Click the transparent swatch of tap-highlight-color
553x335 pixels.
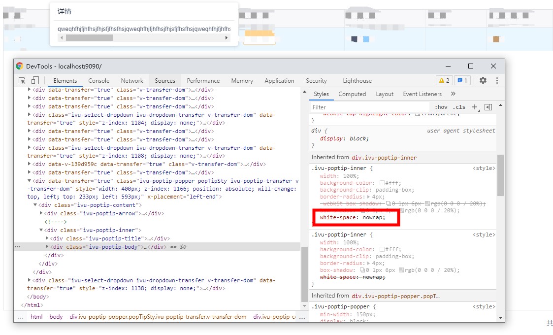pos(418,114)
